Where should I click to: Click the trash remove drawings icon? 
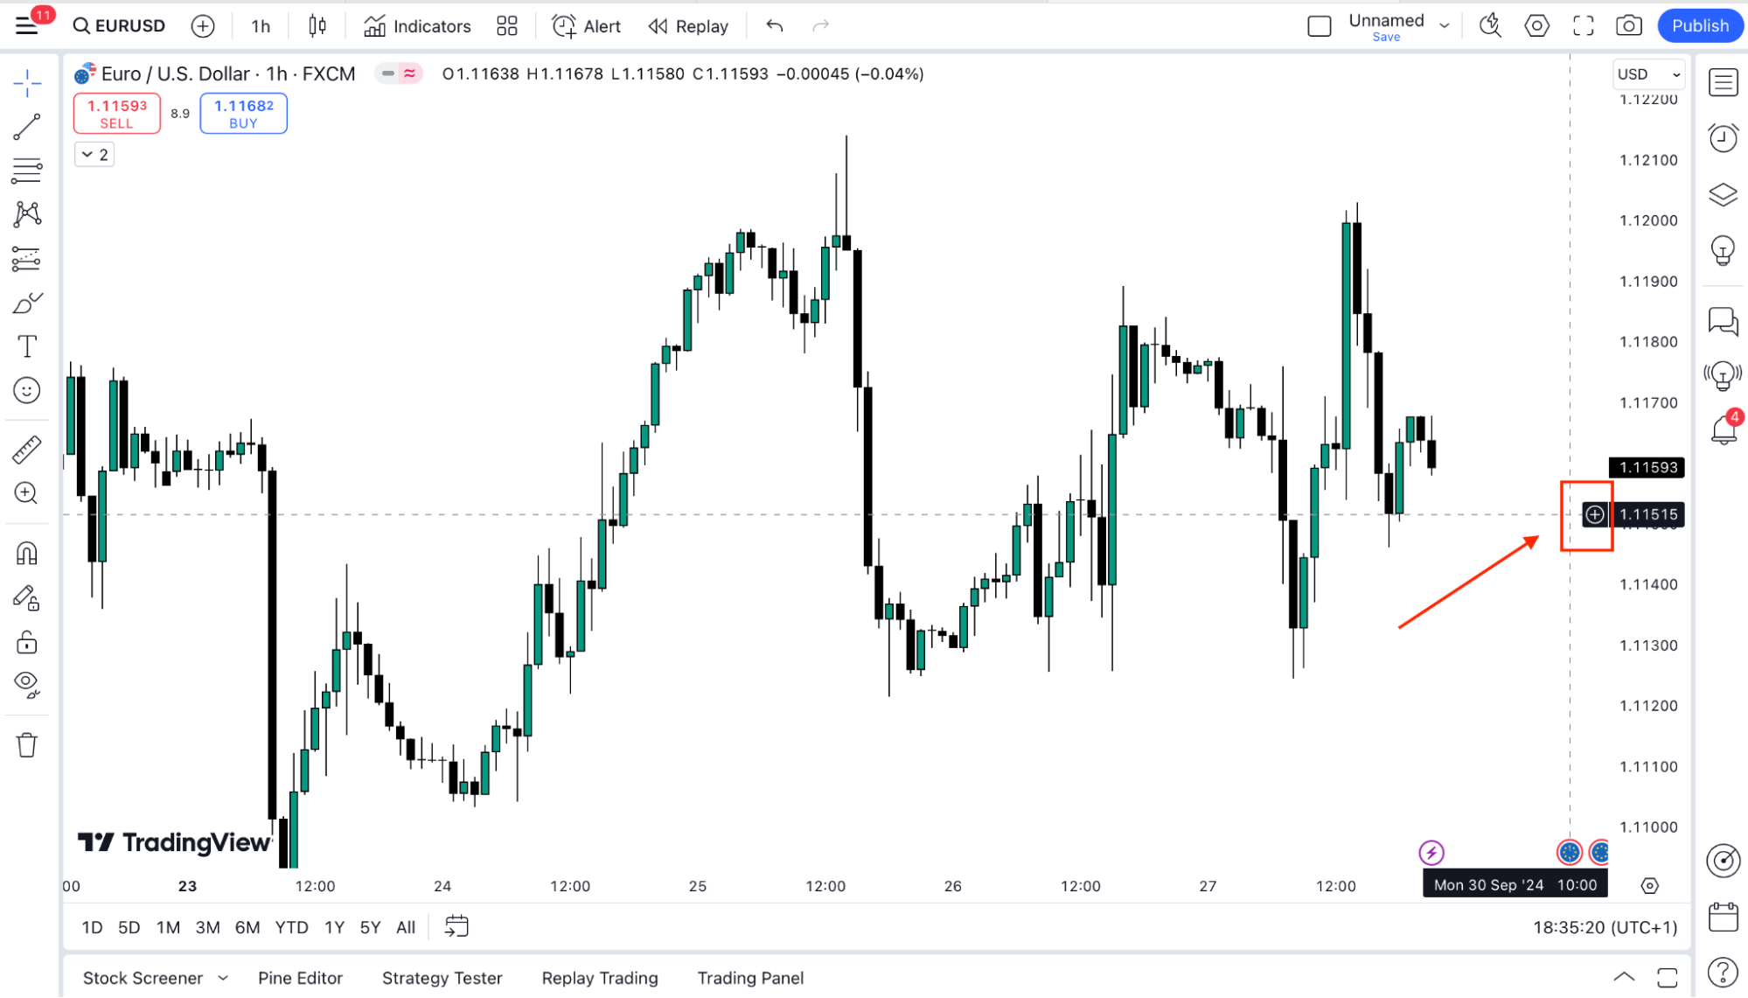pyautogui.click(x=26, y=745)
